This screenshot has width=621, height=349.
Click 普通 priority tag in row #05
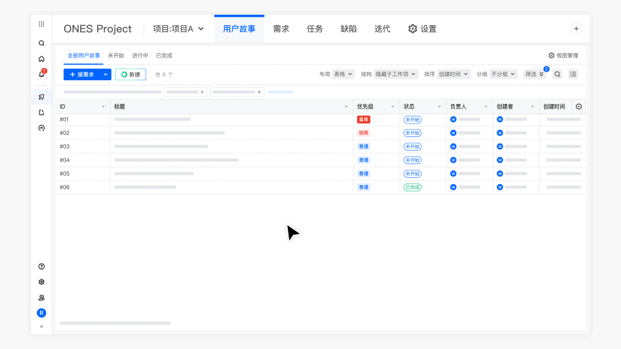(x=364, y=174)
